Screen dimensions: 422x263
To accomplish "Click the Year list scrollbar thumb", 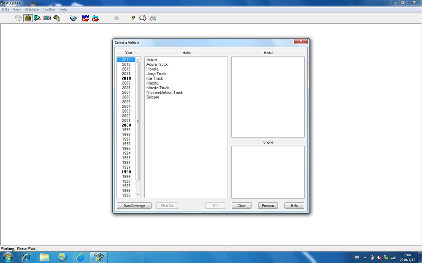I will click(x=138, y=121).
